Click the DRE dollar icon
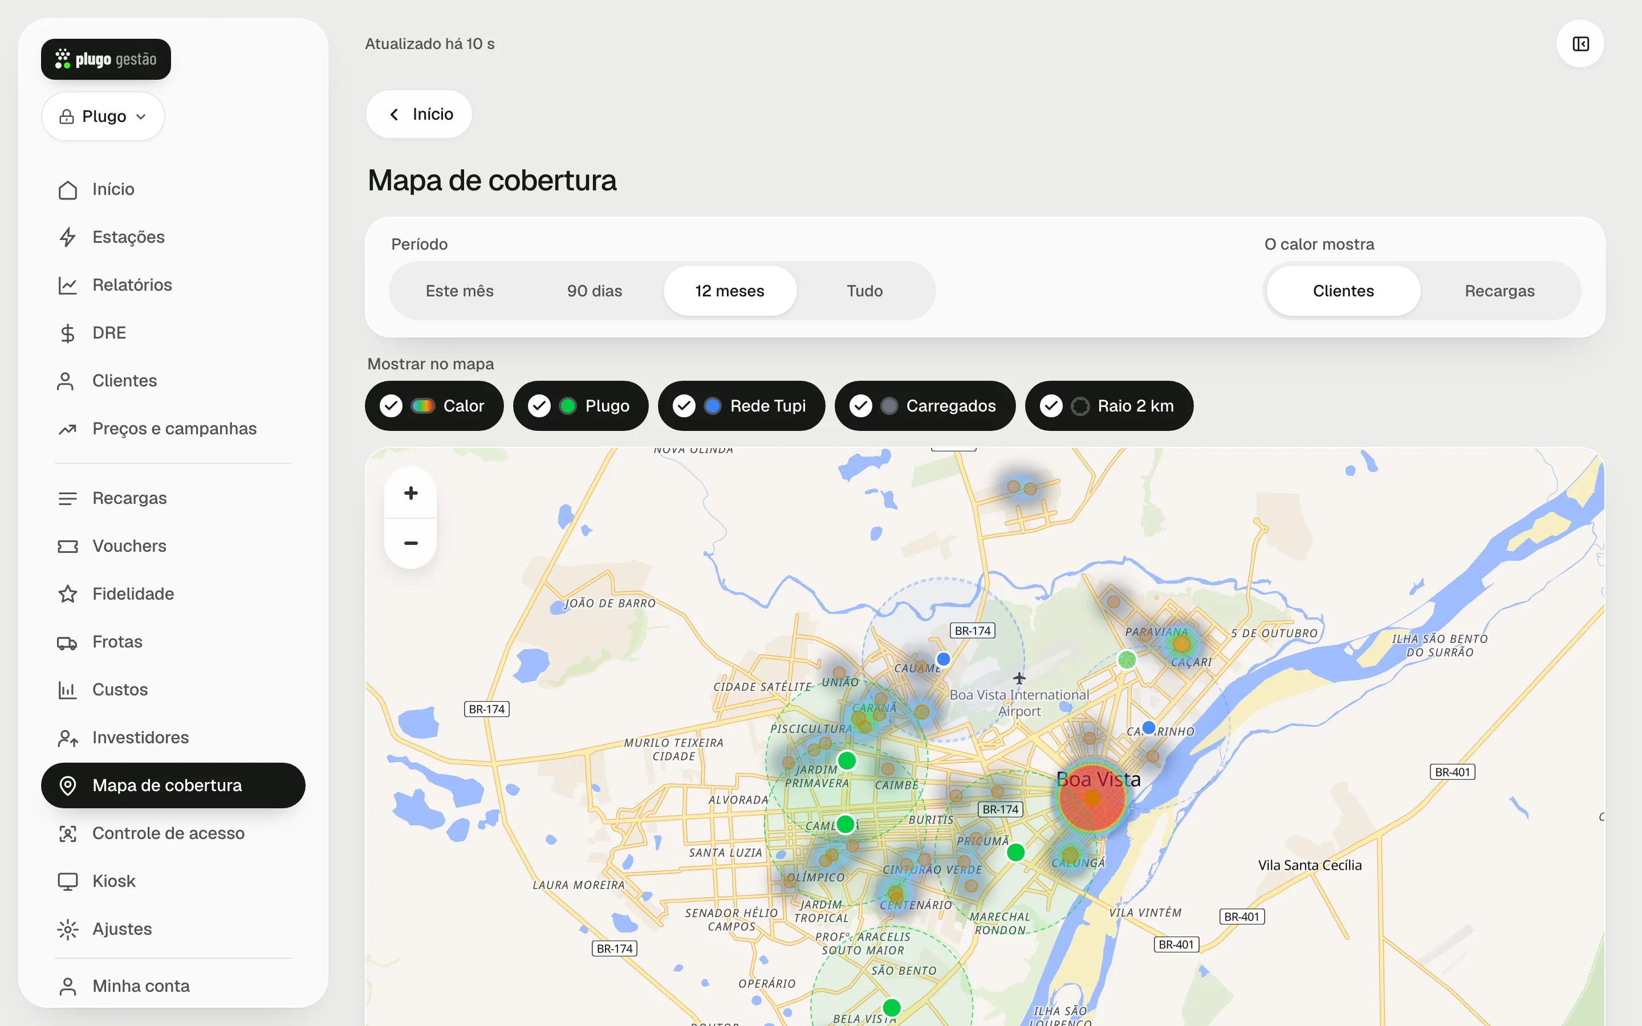1642x1026 pixels. coord(67,332)
